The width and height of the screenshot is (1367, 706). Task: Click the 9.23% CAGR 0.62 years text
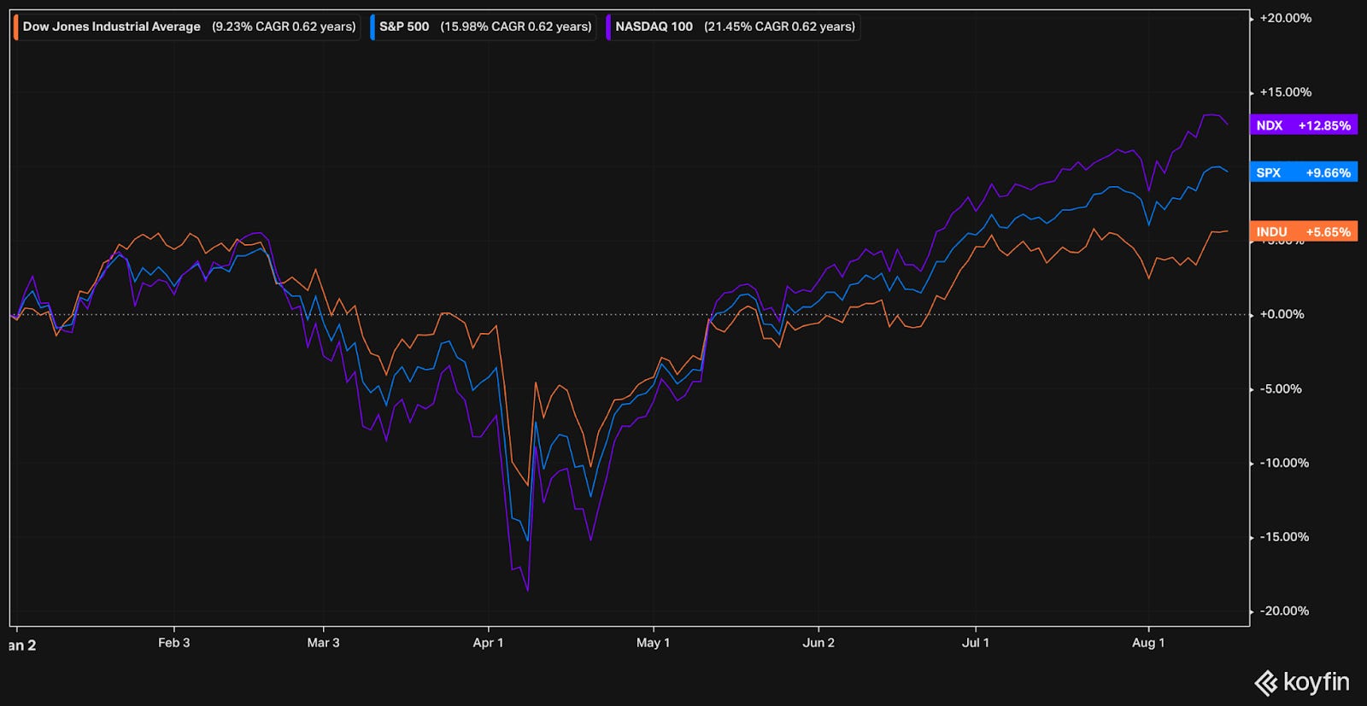[x=284, y=26]
